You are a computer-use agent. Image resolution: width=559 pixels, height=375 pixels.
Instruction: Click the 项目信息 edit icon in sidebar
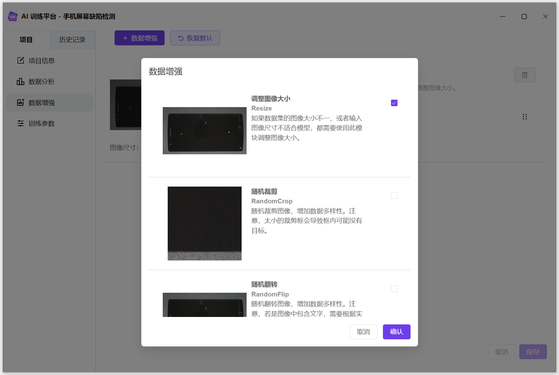[20, 61]
